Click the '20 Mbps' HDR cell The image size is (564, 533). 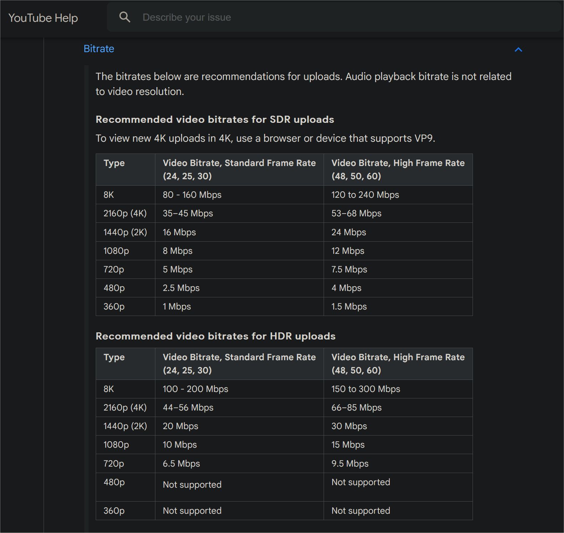(x=180, y=426)
